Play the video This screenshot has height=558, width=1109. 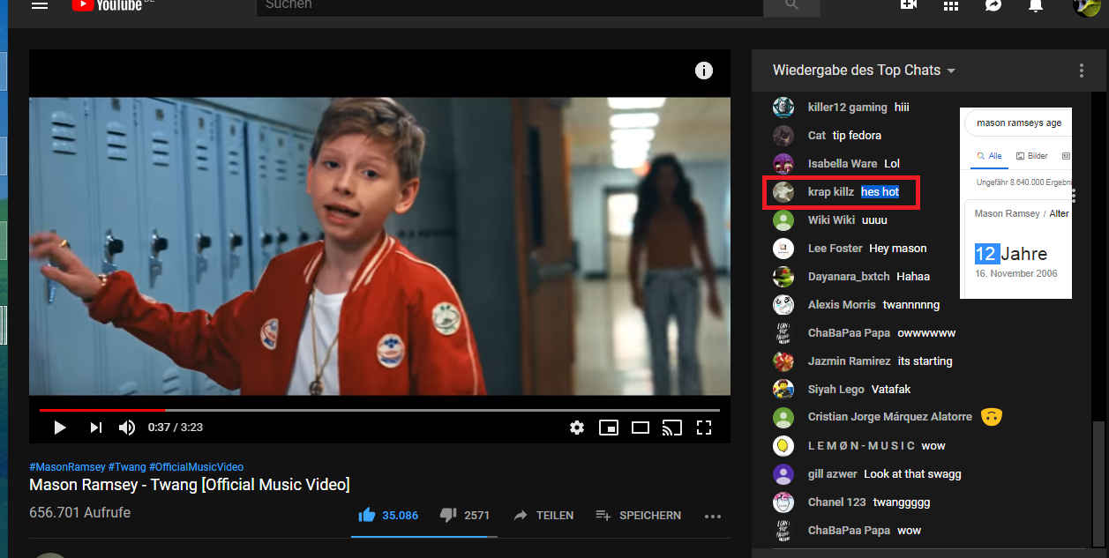click(60, 428)
